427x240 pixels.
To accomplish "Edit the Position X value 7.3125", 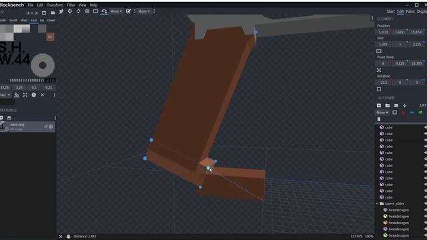I will click(383, 32).
